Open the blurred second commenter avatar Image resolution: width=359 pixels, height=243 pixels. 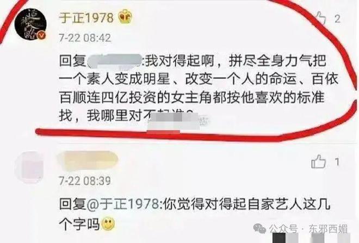click(30, 167)
